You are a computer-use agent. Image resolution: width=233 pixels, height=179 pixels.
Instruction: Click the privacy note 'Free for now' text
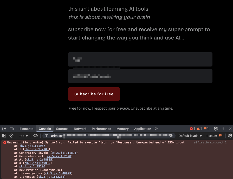tap(121, 108)
